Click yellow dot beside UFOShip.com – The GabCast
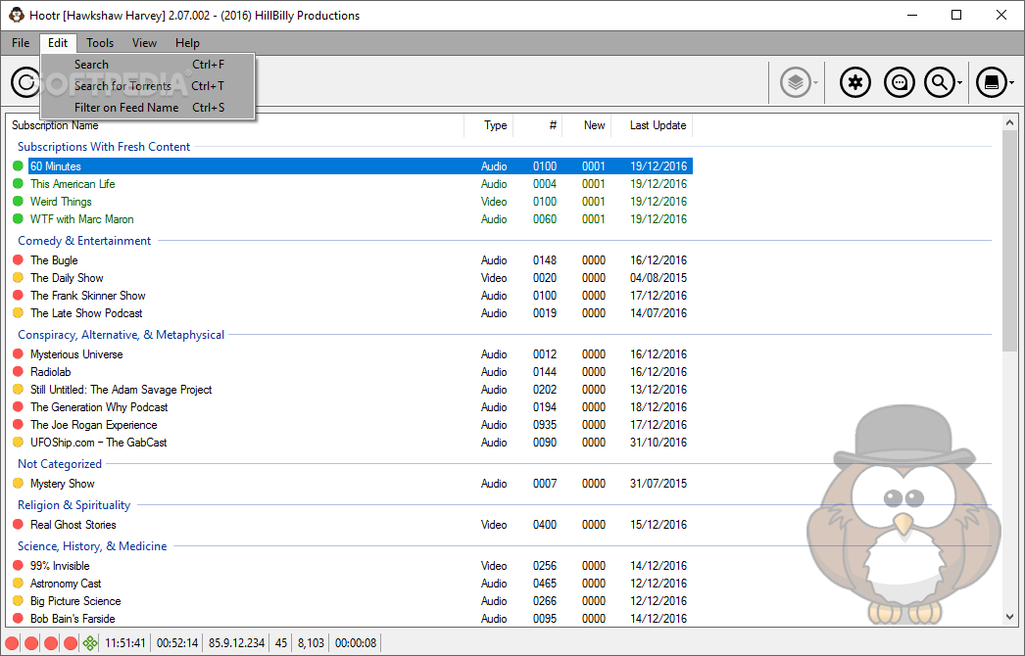1025x656 pixels. [18, 443]
